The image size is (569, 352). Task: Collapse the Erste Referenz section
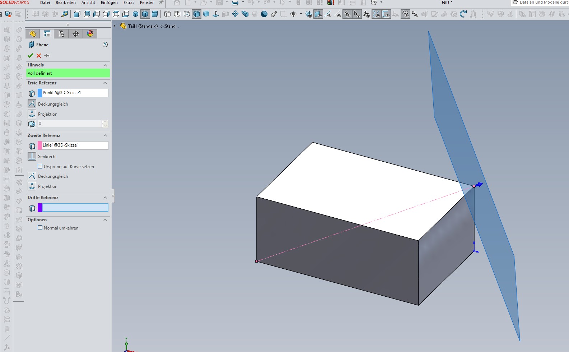(x=105, y=83)
